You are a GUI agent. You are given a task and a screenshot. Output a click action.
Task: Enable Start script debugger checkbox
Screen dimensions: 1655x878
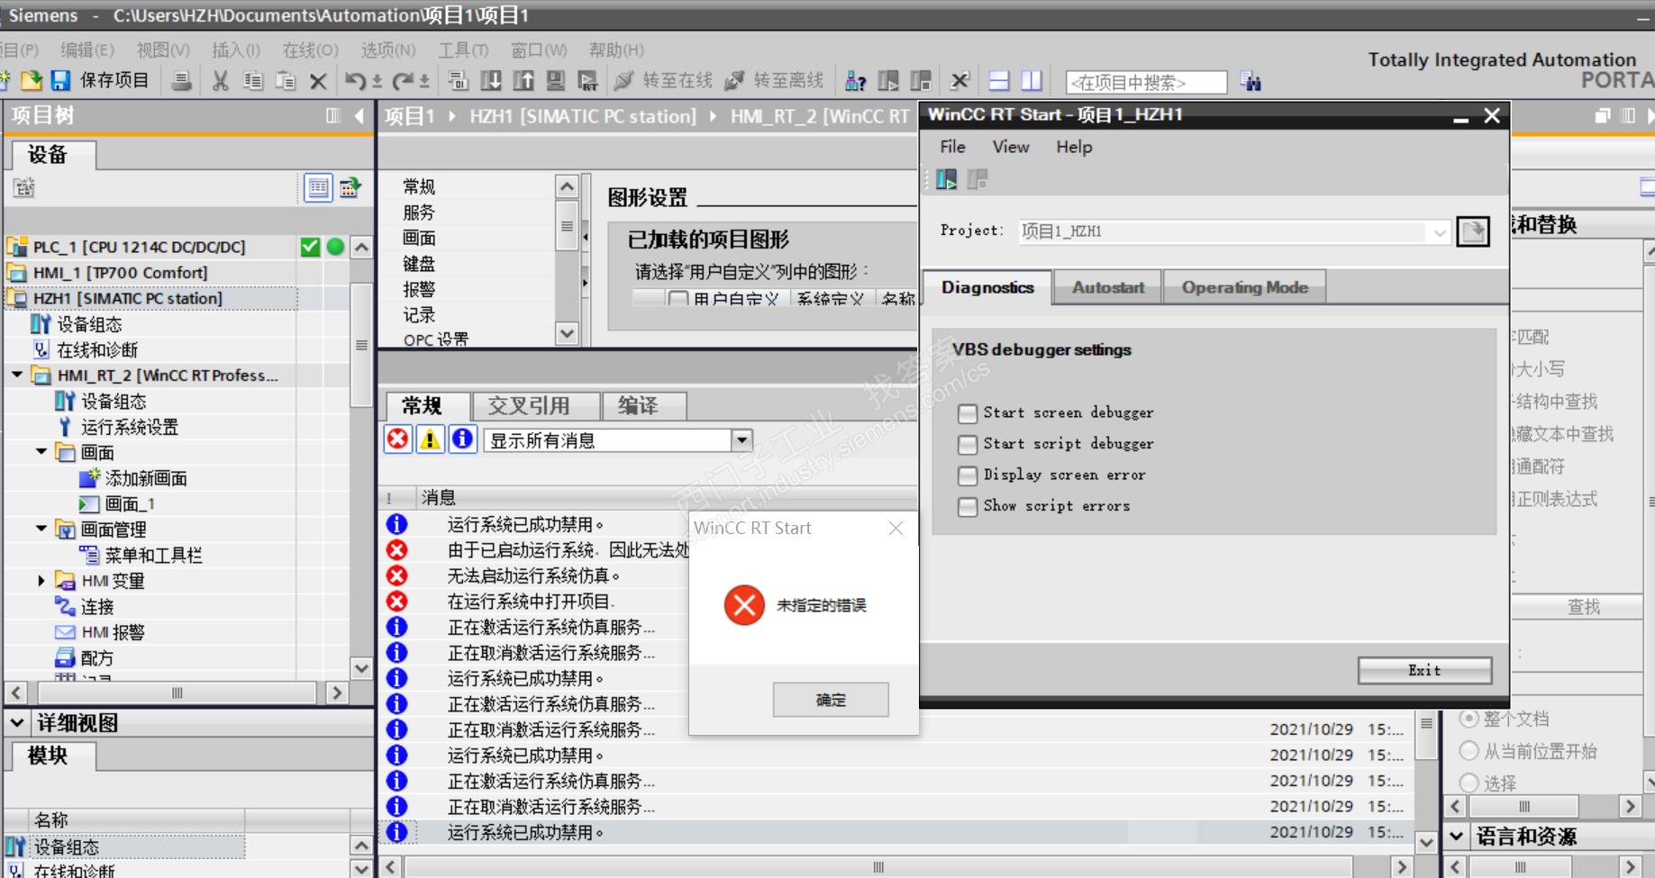click(967, 445)
